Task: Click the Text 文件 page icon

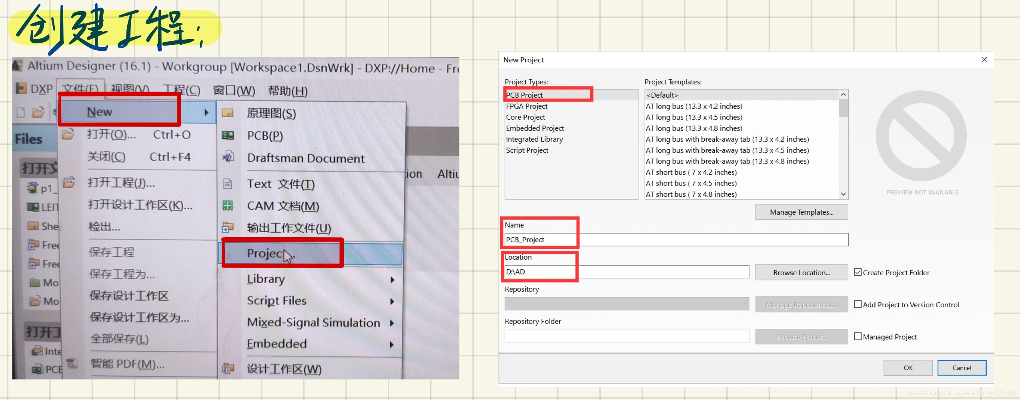Action: [228, 184]
